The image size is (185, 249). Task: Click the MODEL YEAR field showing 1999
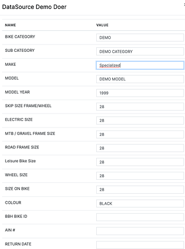(140, 93)
